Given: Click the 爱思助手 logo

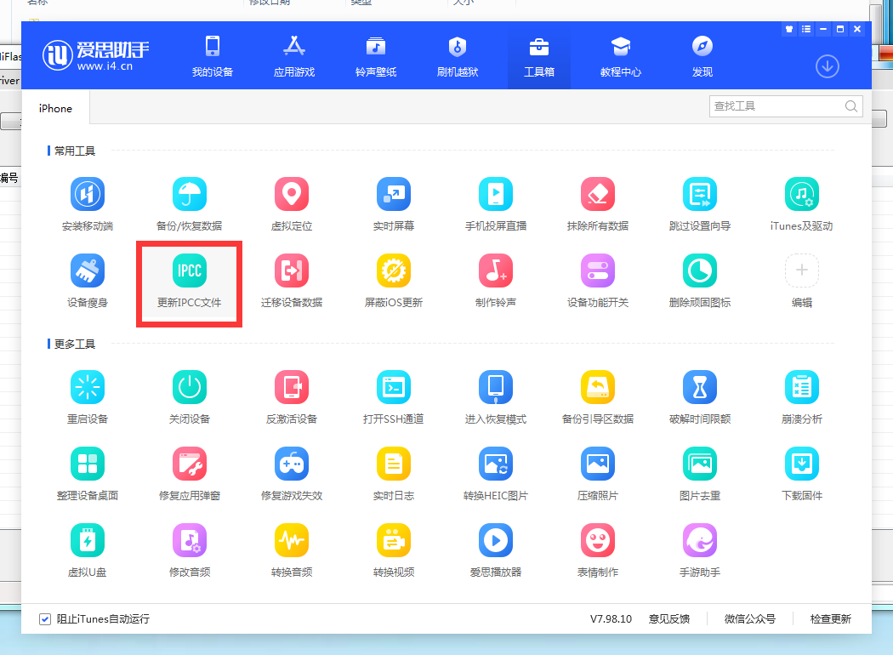Looking at the screenshot, I should (95, 55).
